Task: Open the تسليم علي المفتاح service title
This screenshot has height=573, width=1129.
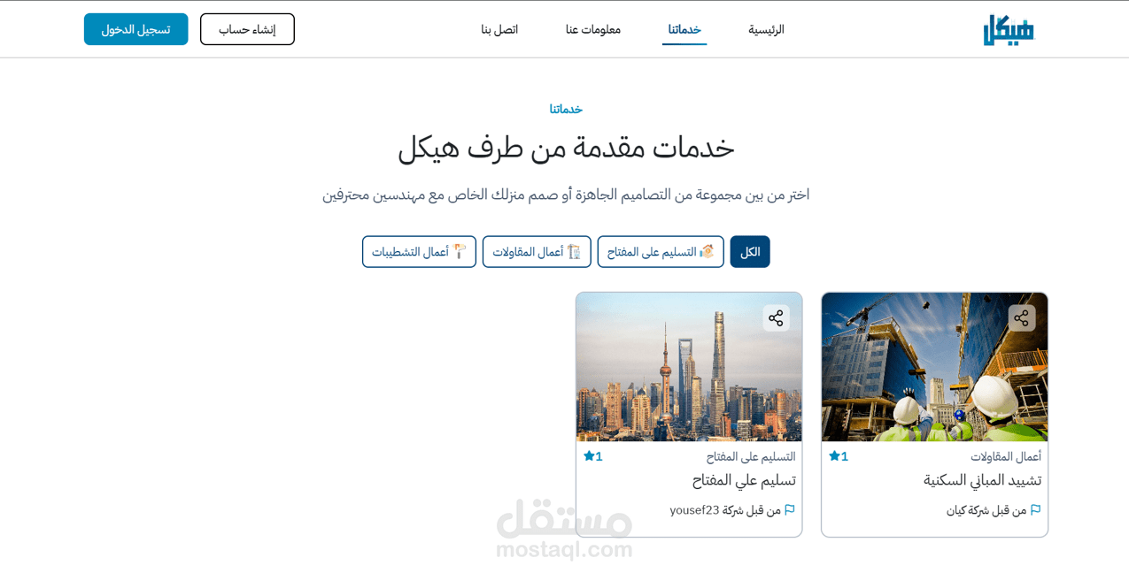Action: coord(744,480)
